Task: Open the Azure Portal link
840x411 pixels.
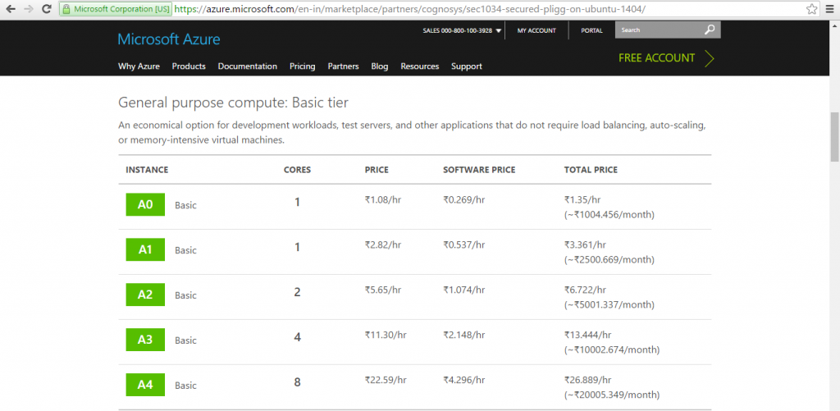Action: (591, 30)
